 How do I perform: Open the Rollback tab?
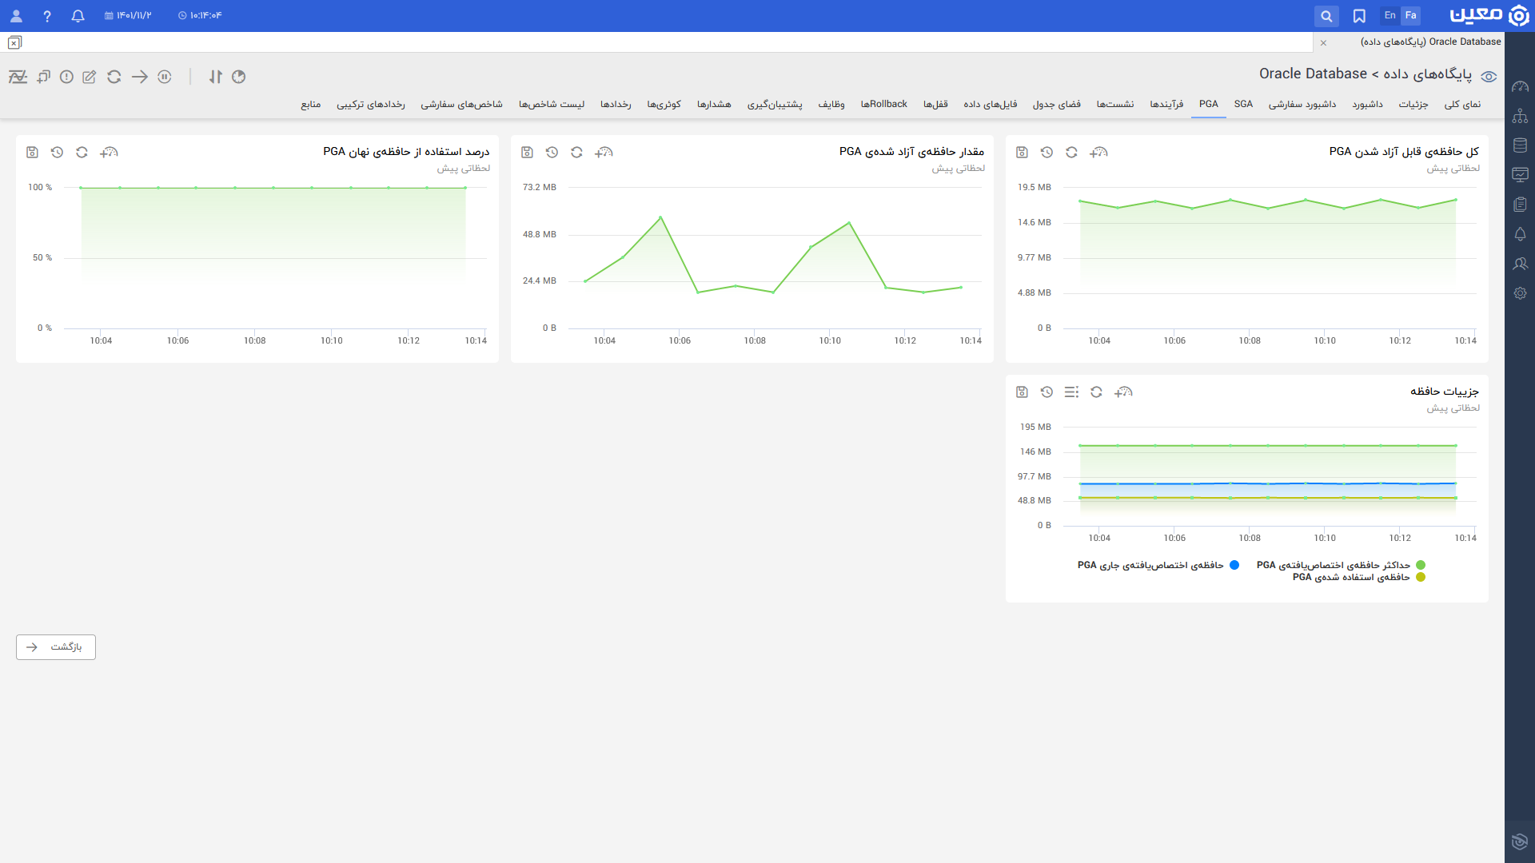tap(883, 104)
